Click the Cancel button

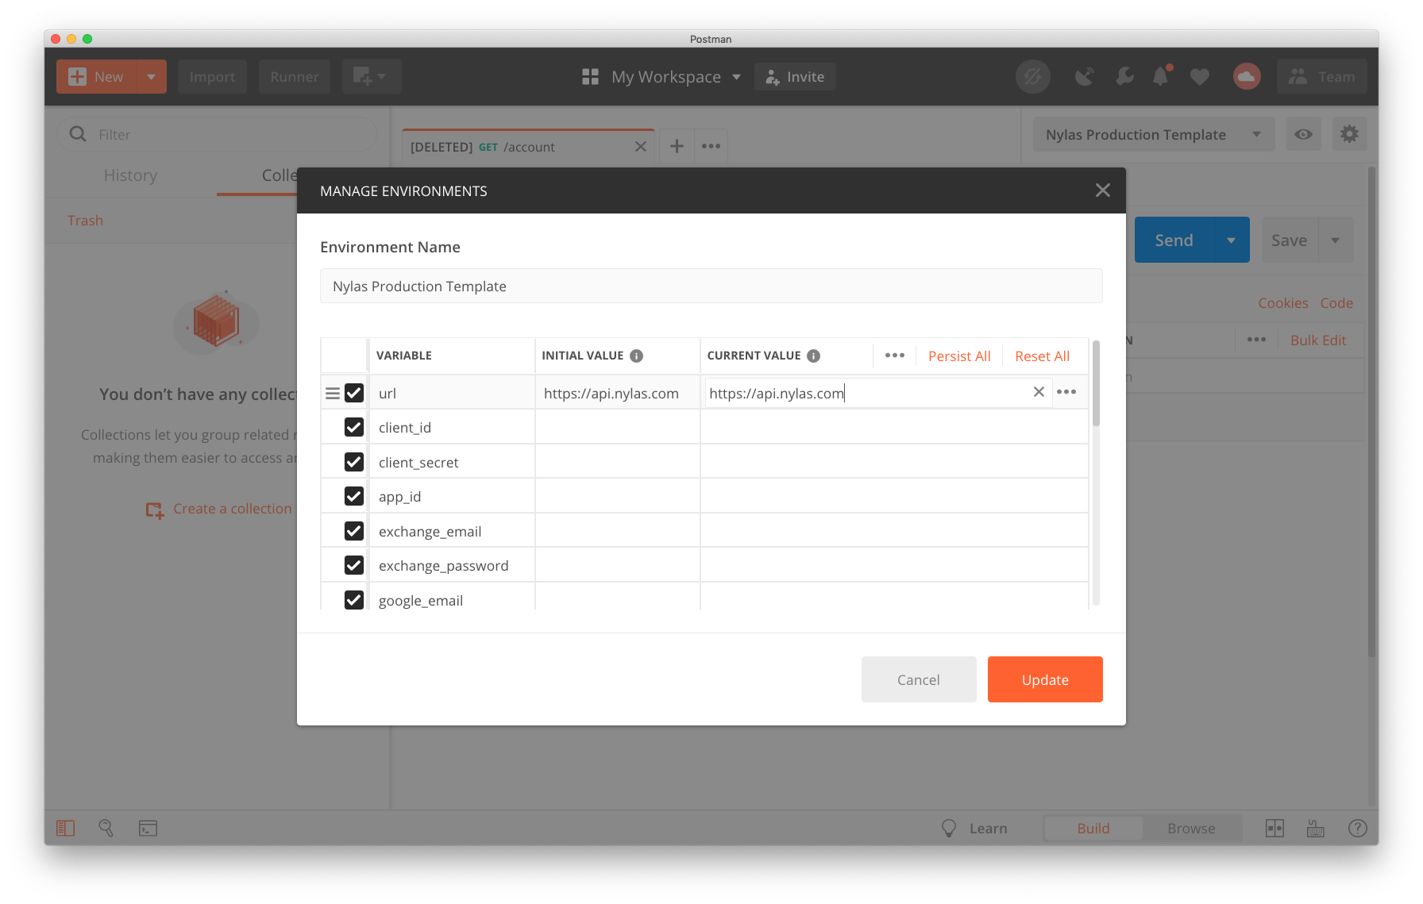[x=919, y=679]
